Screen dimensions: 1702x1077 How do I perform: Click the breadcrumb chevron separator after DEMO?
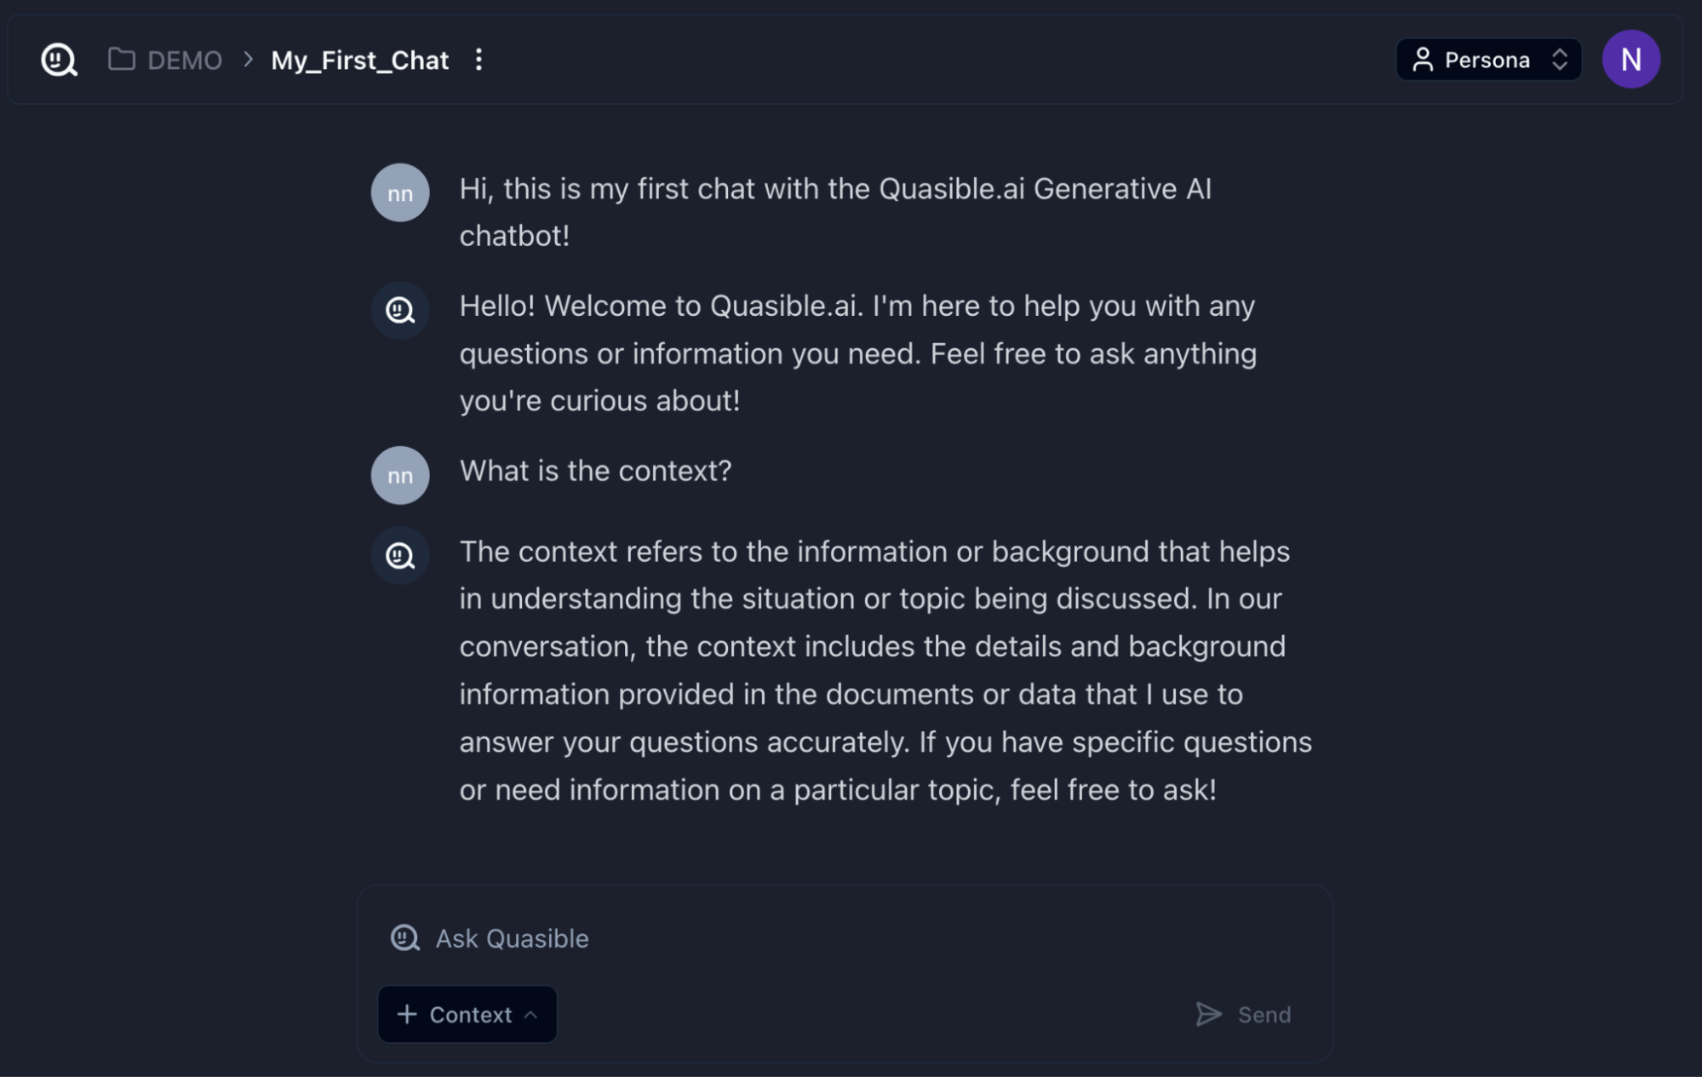(248, 60)
